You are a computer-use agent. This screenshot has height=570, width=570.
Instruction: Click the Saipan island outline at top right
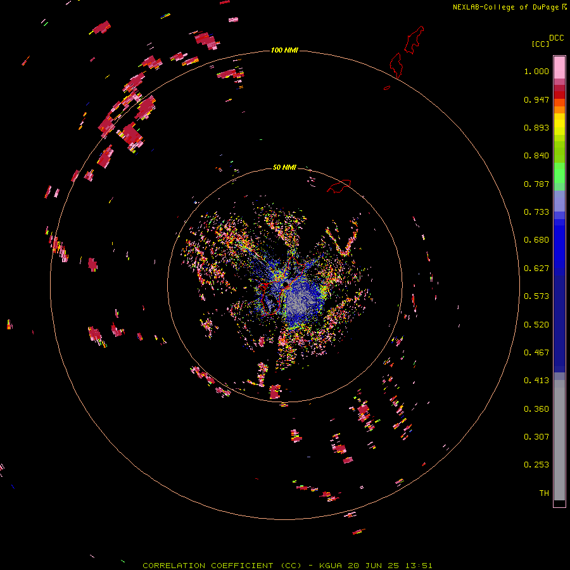(414, 40)
